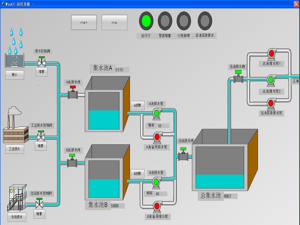Click the 总集水池 tank level gauge
This screenshot has width=300, height=225.
pyautogui.click(x=220, y=167)
